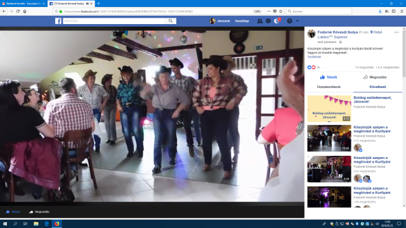Open Boldog születésnapot, Jánosné! title link
The width and height of the screenshot is (406, 228).
[372, 99]
